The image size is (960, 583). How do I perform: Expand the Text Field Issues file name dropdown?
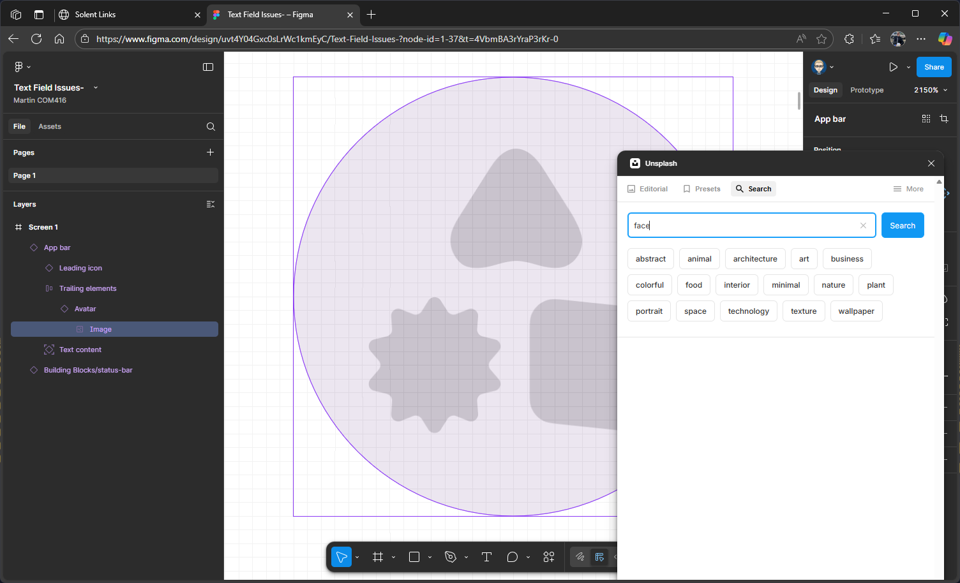tap(96, 87)
